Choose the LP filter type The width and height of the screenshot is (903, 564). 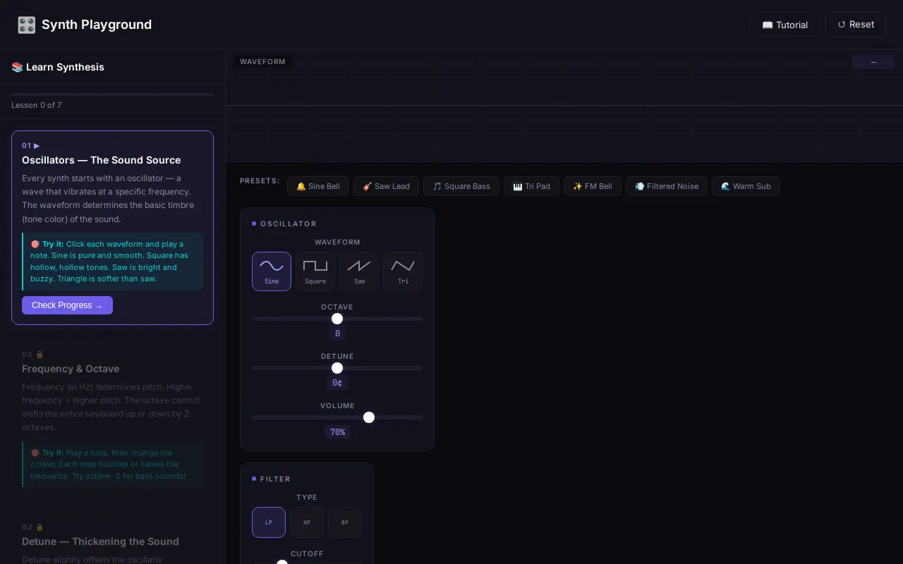[269, 522]
